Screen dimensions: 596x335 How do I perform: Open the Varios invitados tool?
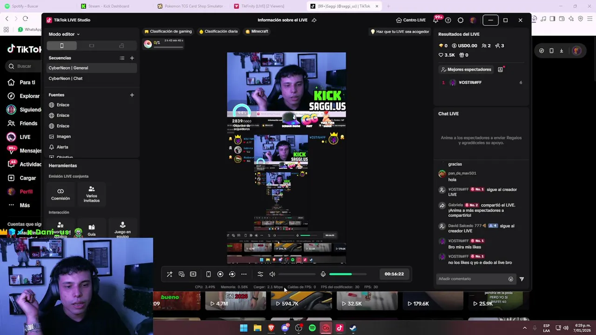click(91, 194)
